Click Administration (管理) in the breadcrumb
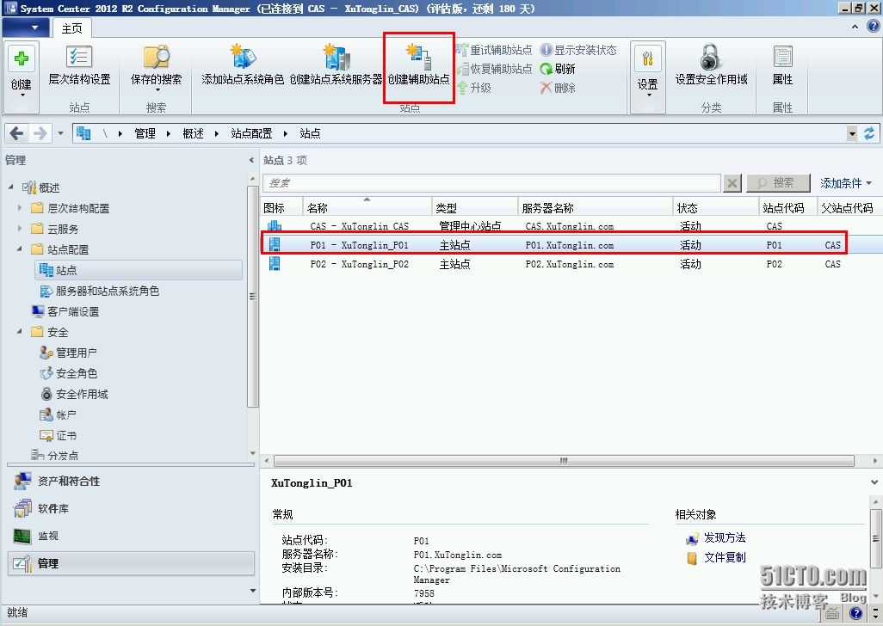Screen dimensions: 883x626 (x=145, y=133)
